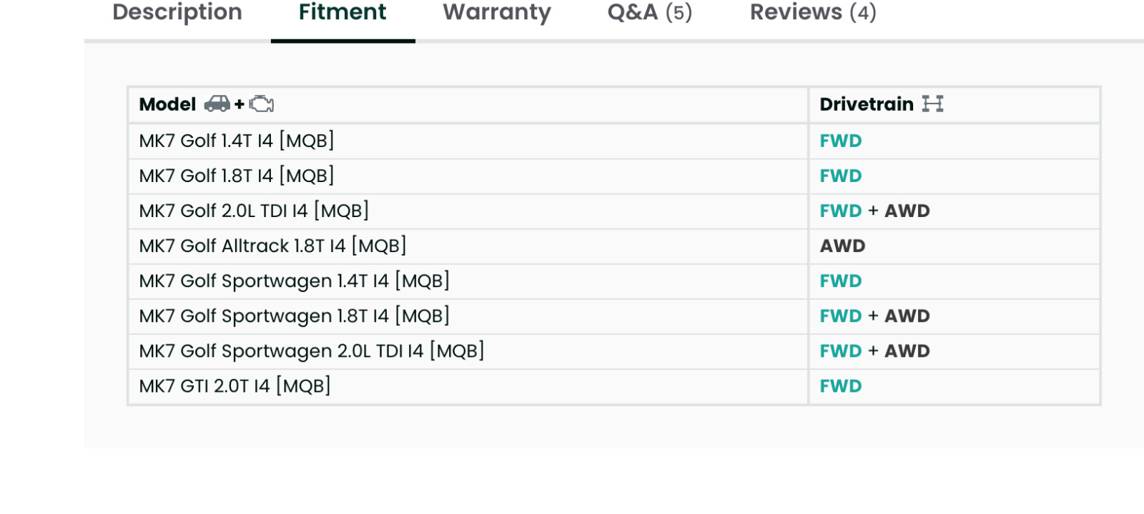Select MK7 GTI 2.0T I4 model text
Viewport: 1144px width, 514px height.
235,385
